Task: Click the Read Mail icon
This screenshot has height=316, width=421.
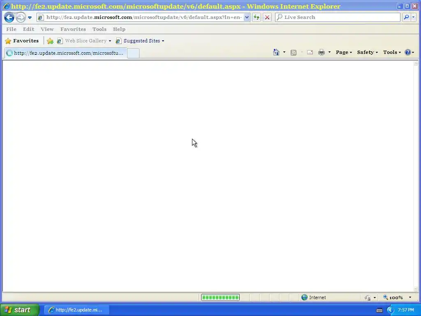Action: coord(310,52)
